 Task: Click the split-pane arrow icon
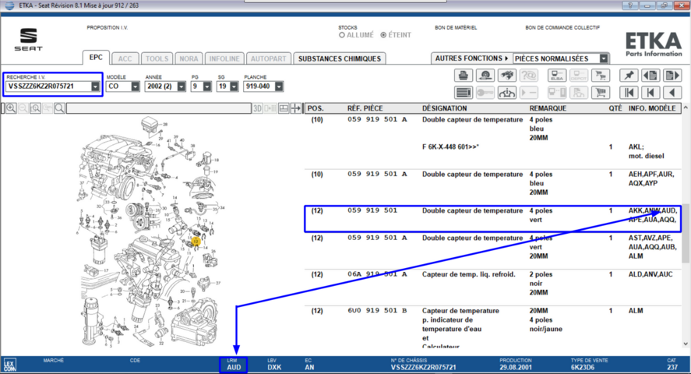[296, 108]
